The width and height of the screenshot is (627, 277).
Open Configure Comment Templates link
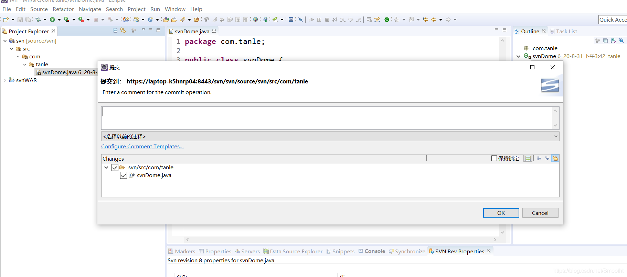(142, 147)
